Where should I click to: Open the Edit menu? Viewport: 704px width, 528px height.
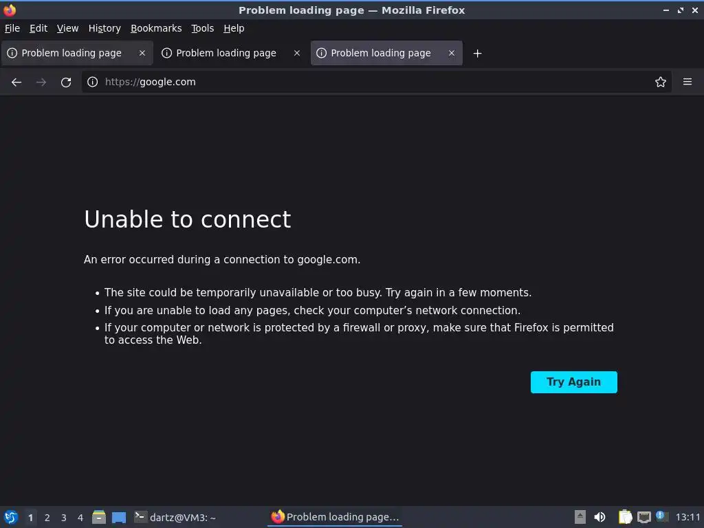[38, 28]
